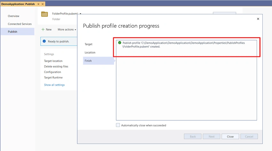Screen dimensions: 272x151
Task: Click the Next button in dialog footer
Action: (212, 136)
